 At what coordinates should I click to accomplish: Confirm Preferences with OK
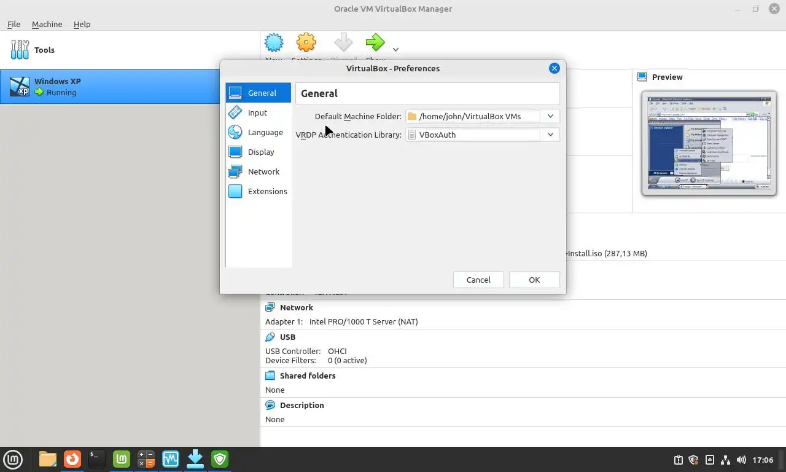coord(534,280)
